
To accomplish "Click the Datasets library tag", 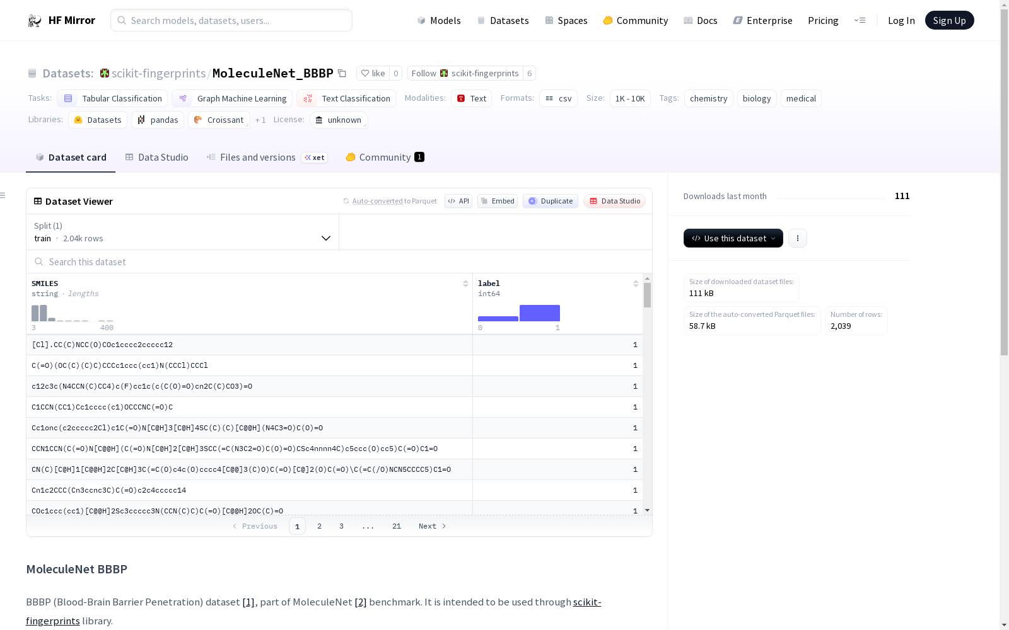I will pos(98,120).
